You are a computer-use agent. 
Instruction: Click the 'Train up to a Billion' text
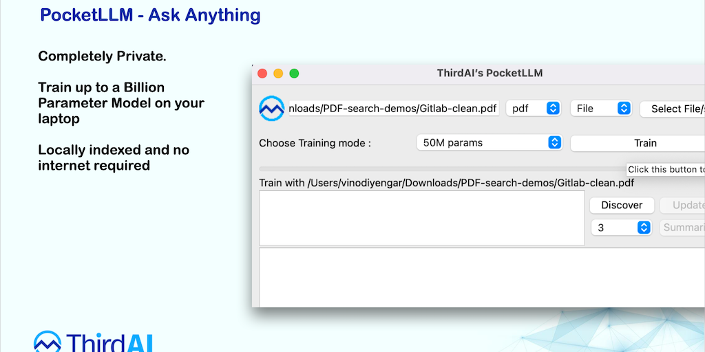point(101,87)
